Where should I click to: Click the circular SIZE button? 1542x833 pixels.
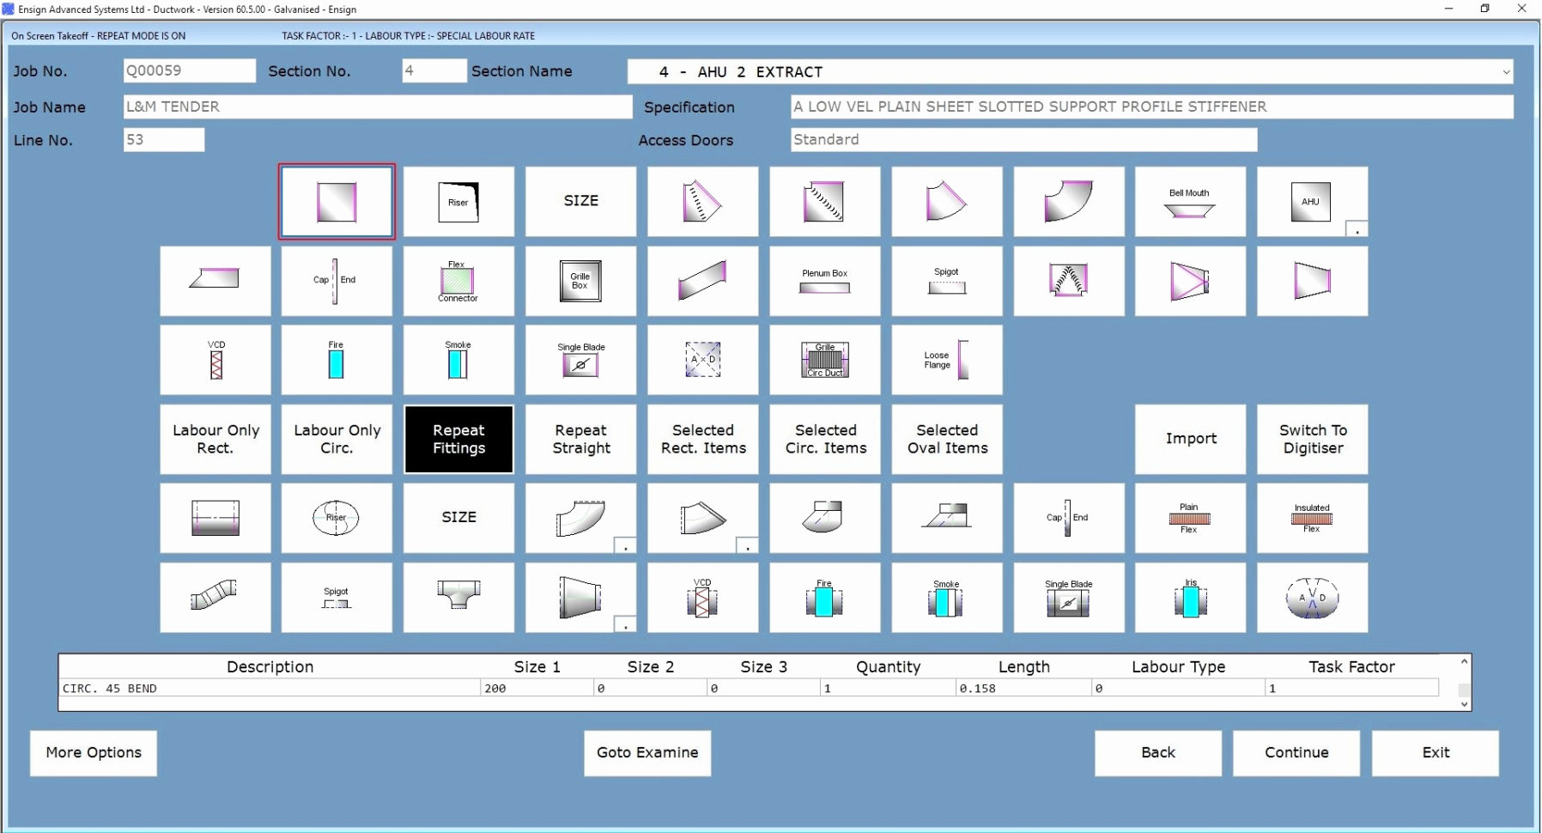(458, 518)
